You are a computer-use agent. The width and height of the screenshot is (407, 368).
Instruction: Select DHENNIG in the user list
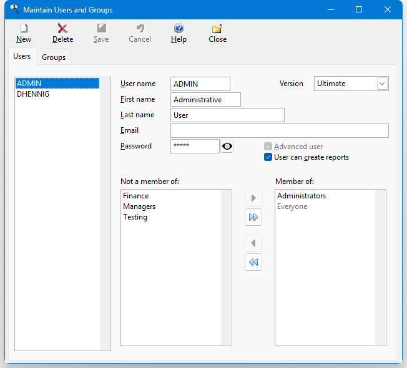pyautogui.click(x=33, y=94)
